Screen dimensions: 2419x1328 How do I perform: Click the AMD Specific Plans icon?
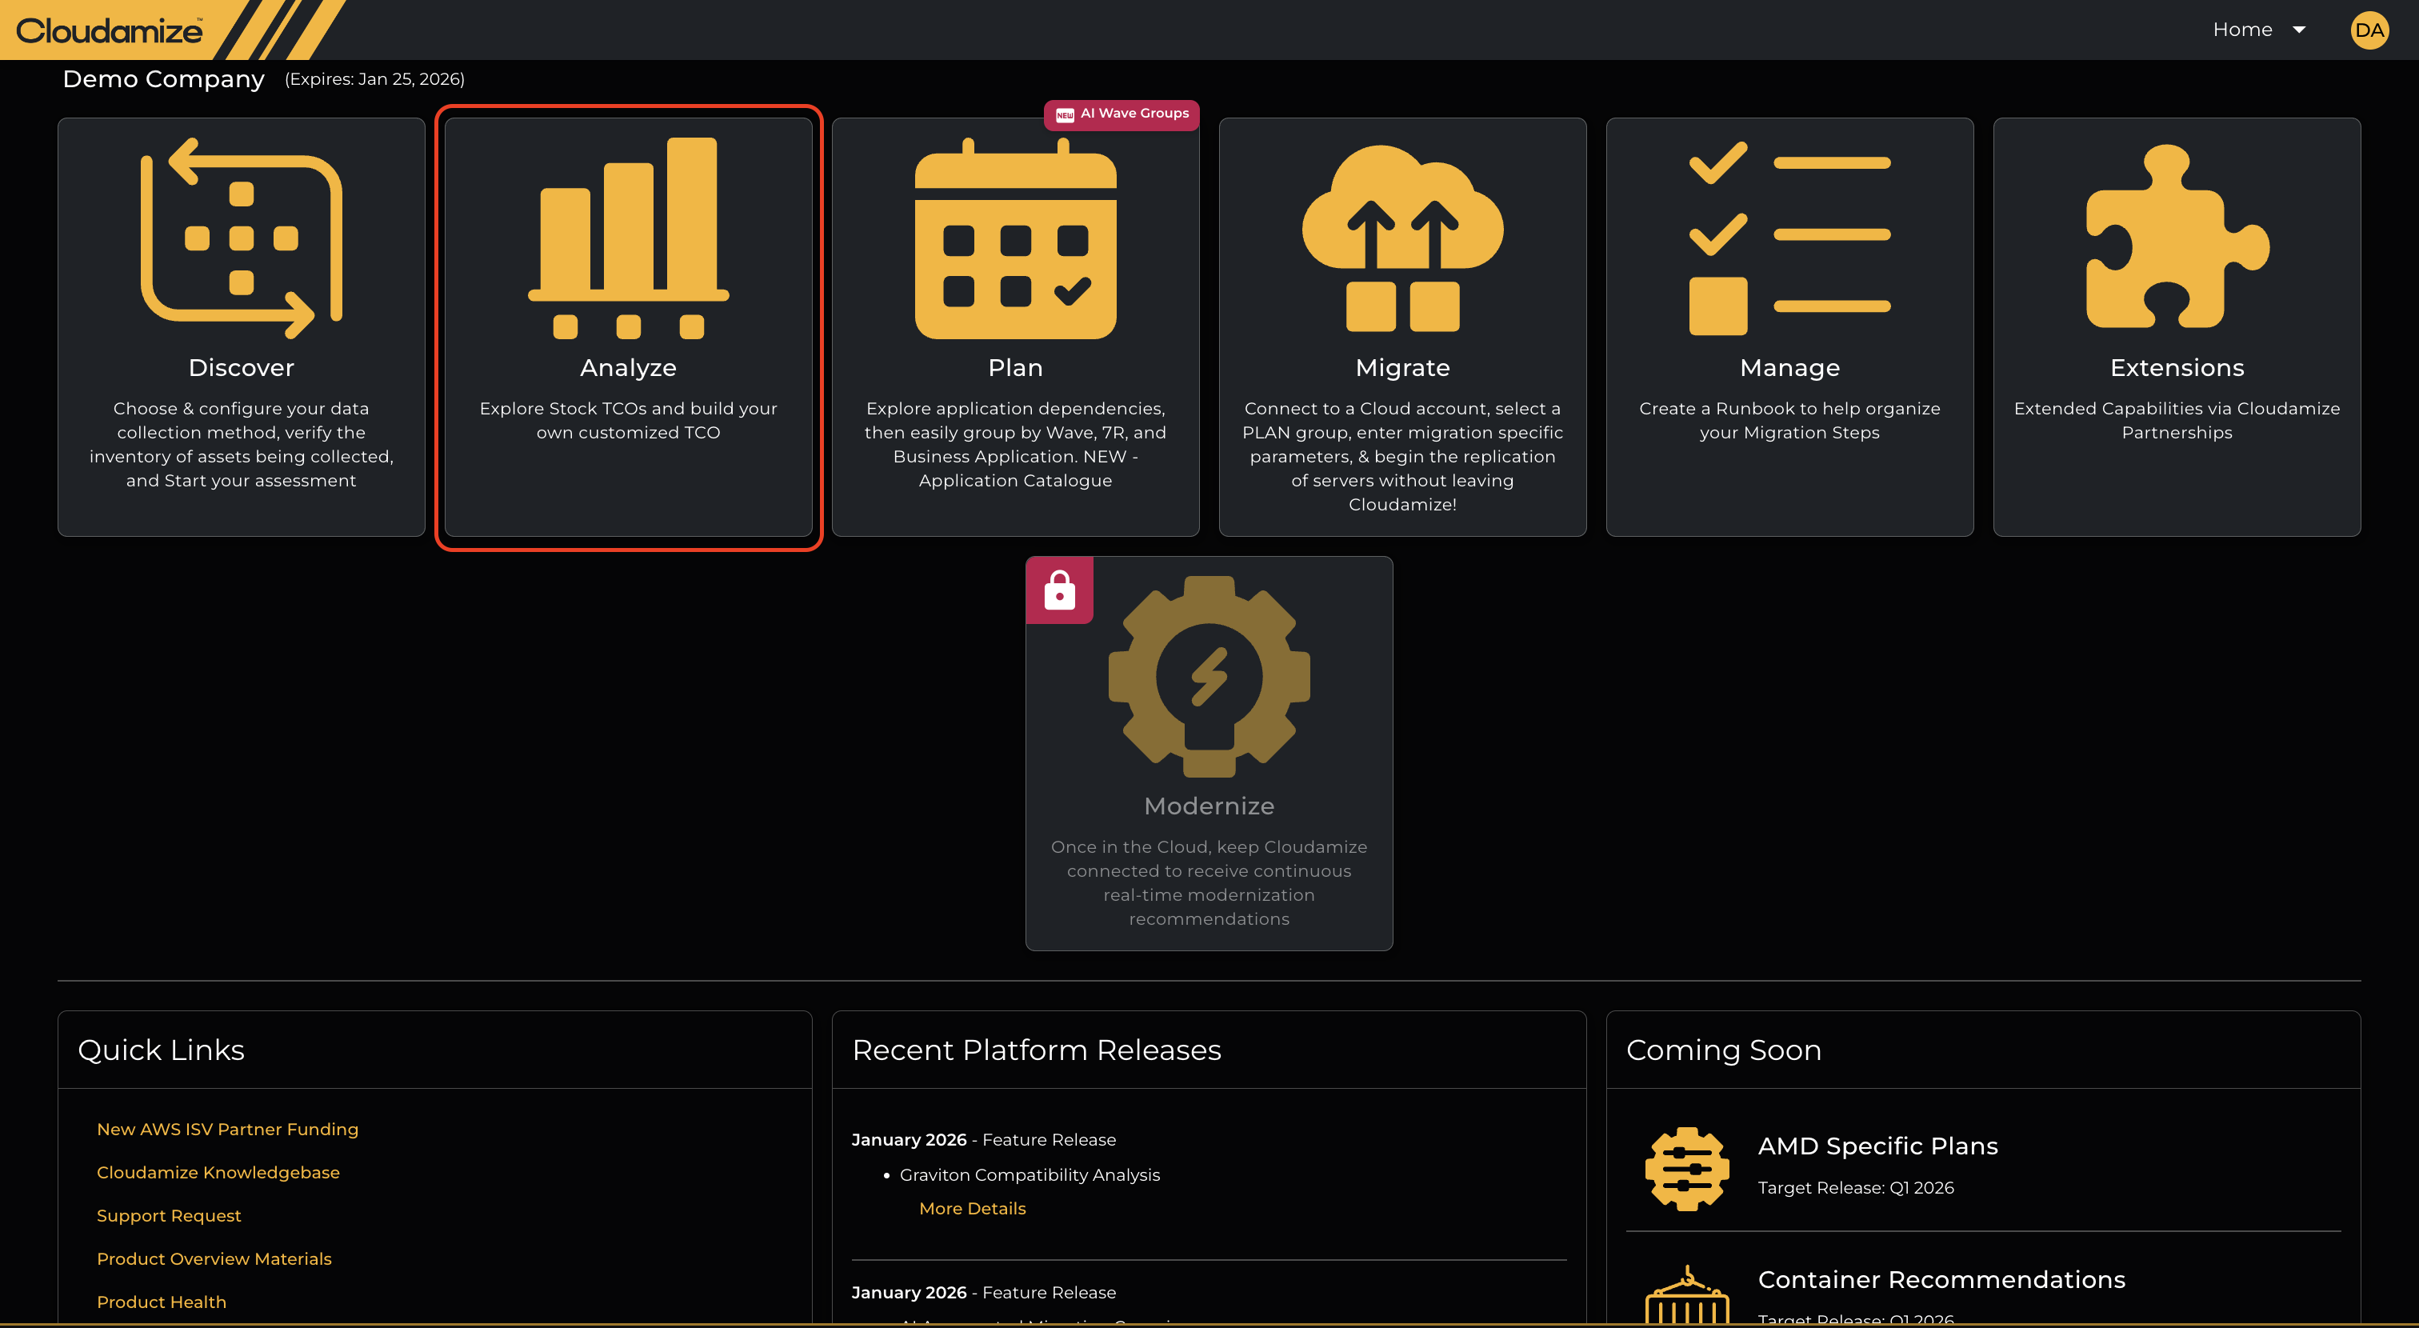(1686, 1168)
